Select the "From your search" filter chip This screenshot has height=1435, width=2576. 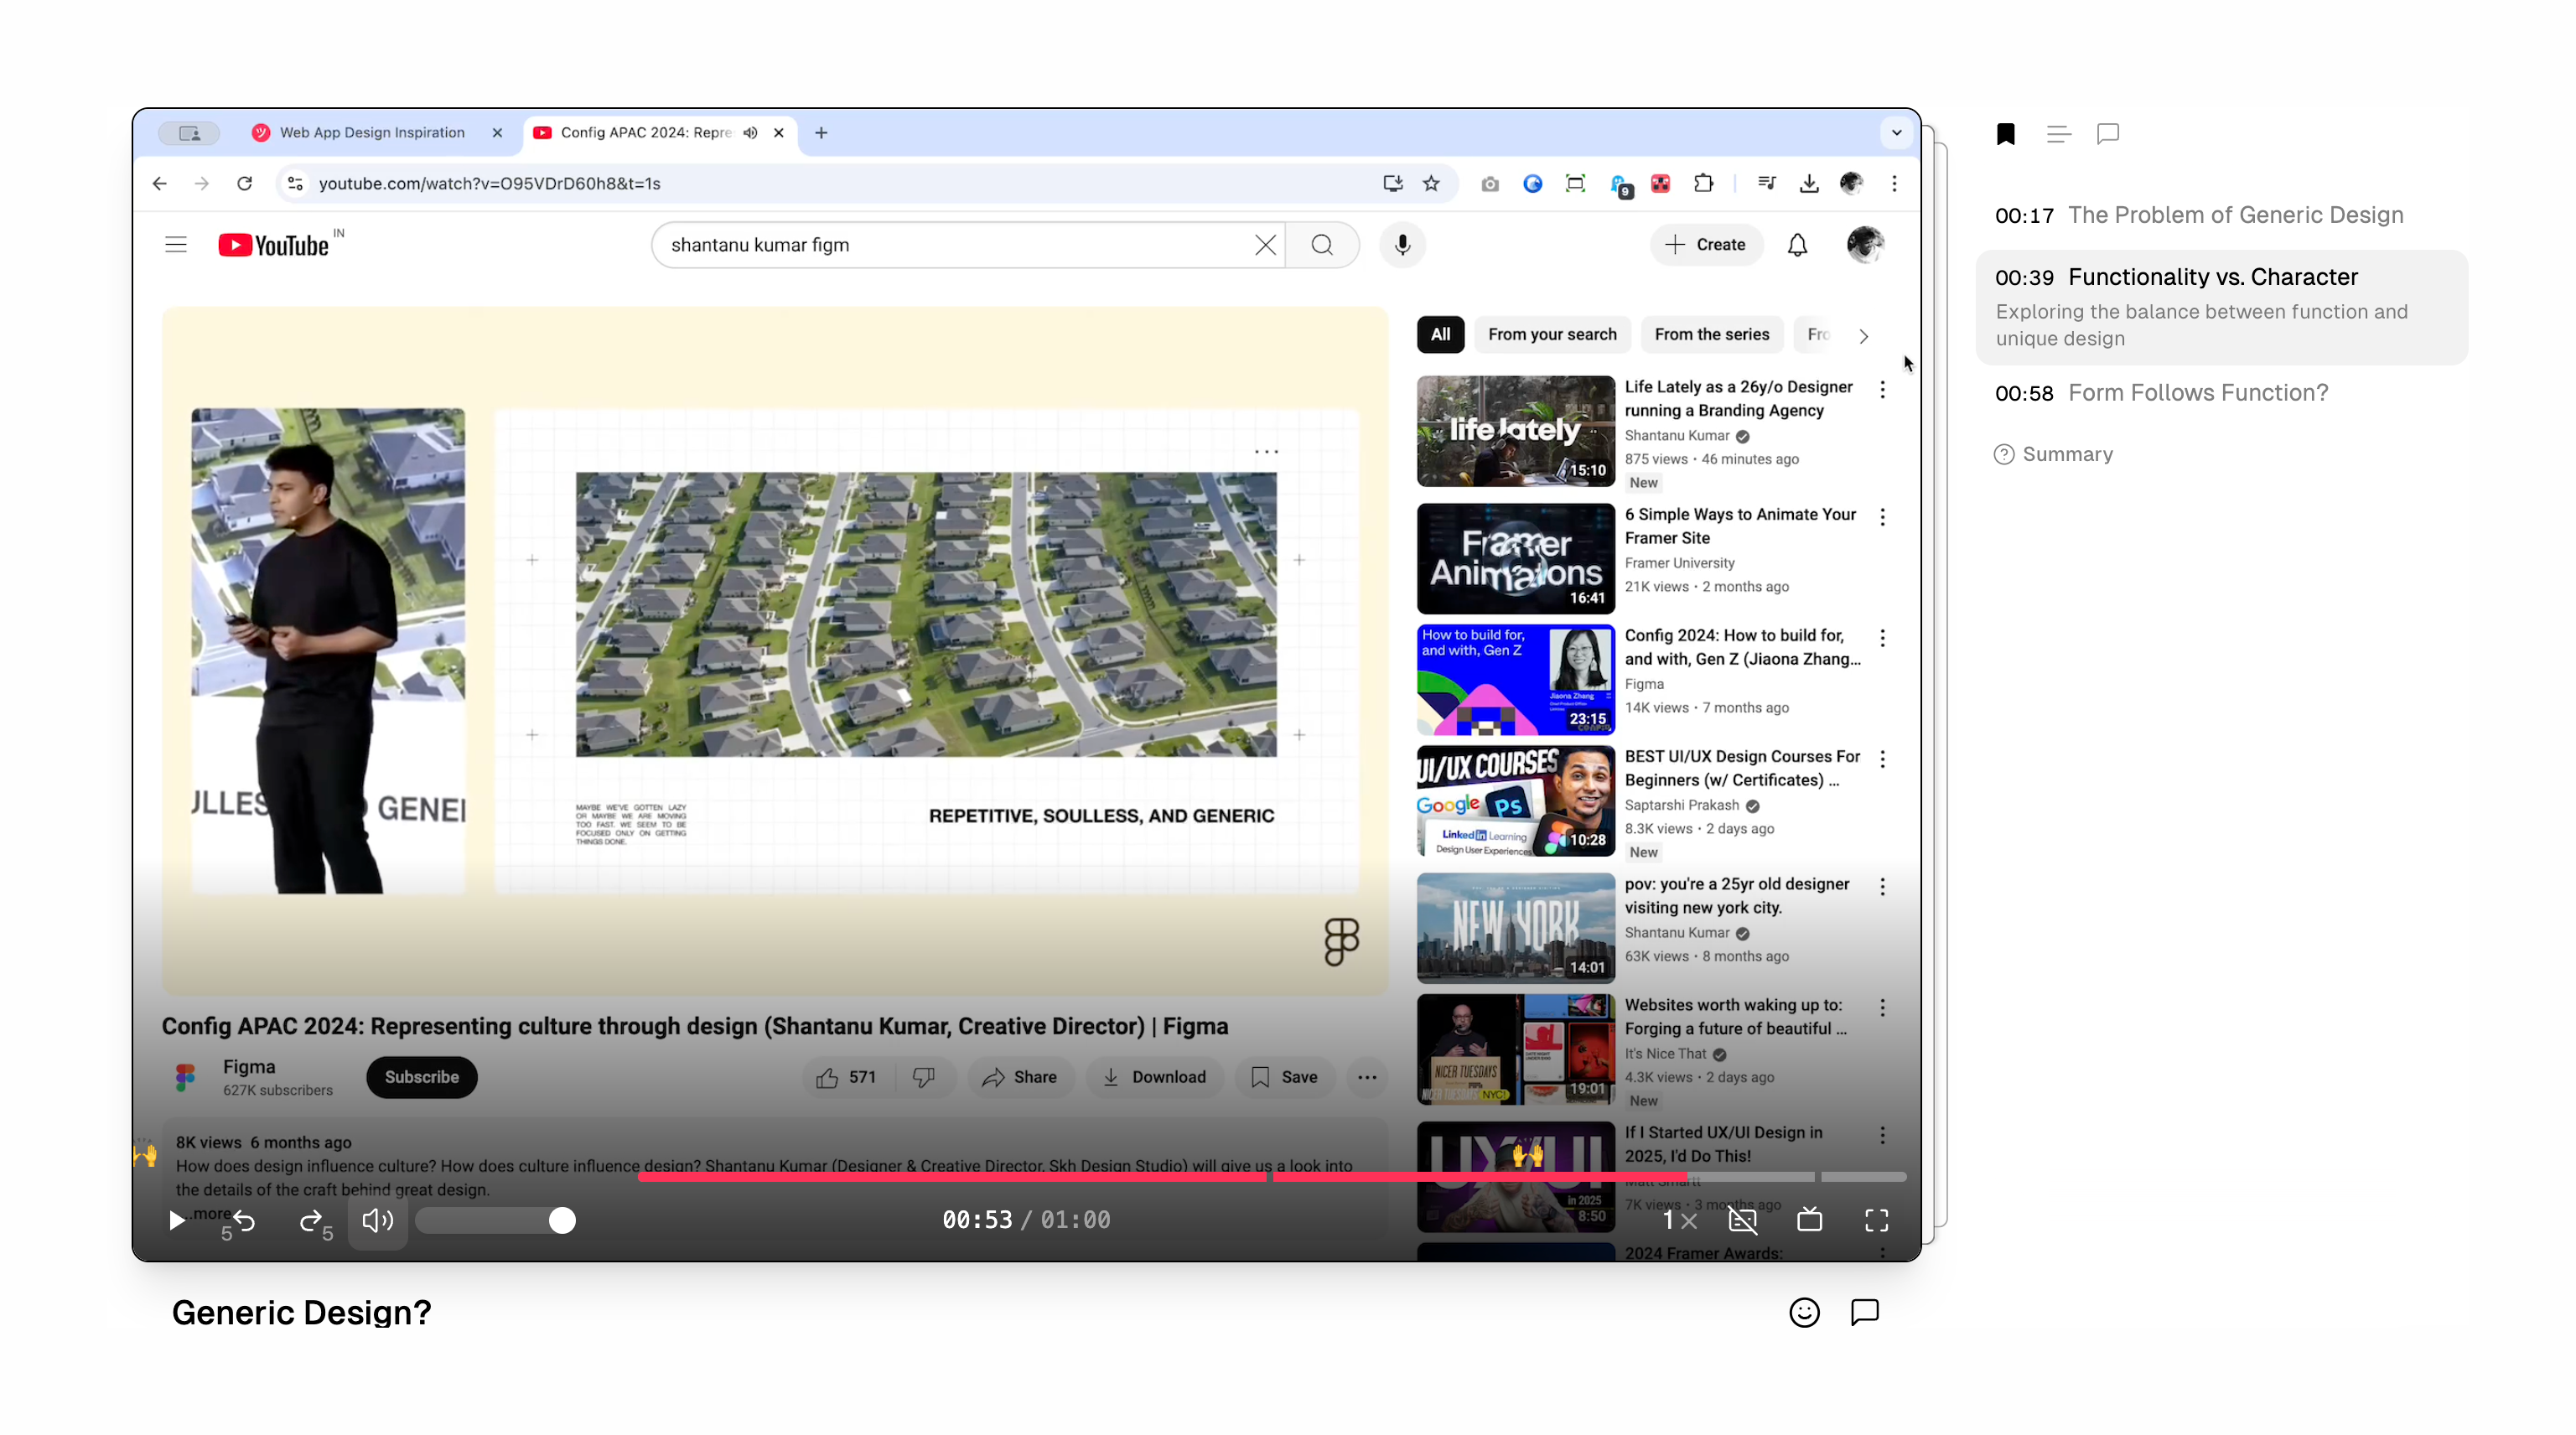(x=1551, y=334)
